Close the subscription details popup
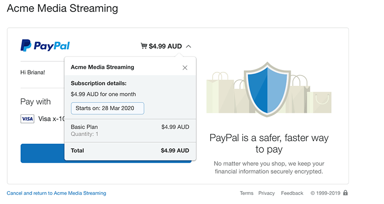 [185, 68]
